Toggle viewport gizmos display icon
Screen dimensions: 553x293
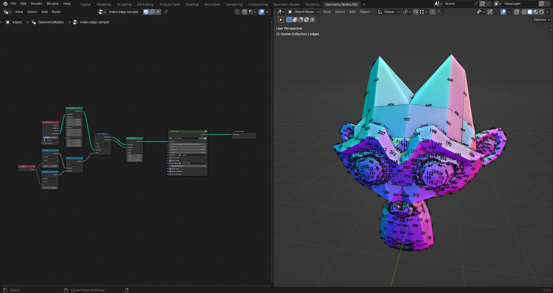pos(490,12)
